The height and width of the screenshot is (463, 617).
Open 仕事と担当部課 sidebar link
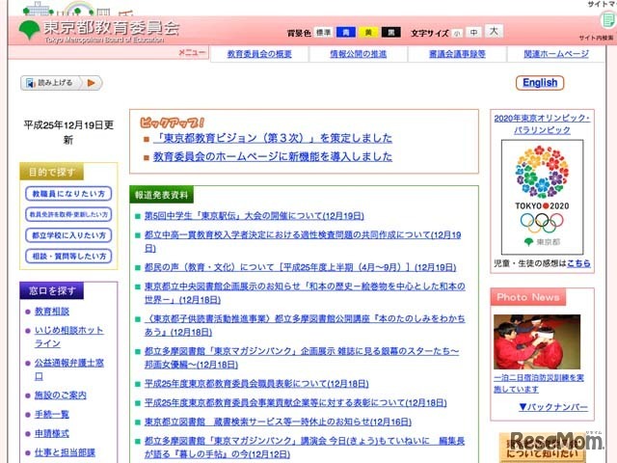click(65, 452)
